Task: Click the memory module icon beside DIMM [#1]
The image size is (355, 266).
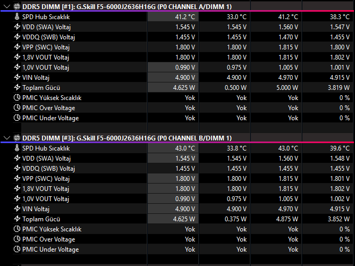Action: pyautogui.click(x=17, y=6)
